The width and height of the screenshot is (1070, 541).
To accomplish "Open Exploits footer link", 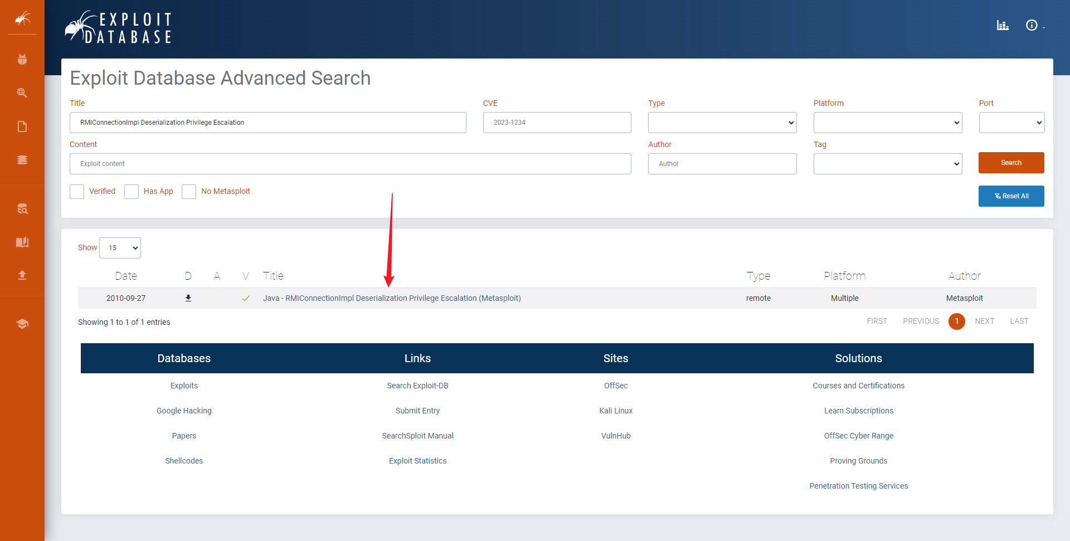I will click(x=184, y=386).
